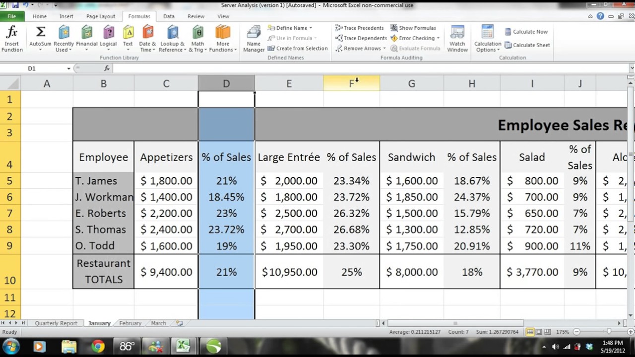The height and width of the screenshot is (357, 635).
Task: Click Calculate Now
Action: coord(526,32)
